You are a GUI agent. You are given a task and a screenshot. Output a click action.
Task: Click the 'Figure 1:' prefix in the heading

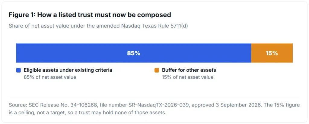click(x=22, y=15)
